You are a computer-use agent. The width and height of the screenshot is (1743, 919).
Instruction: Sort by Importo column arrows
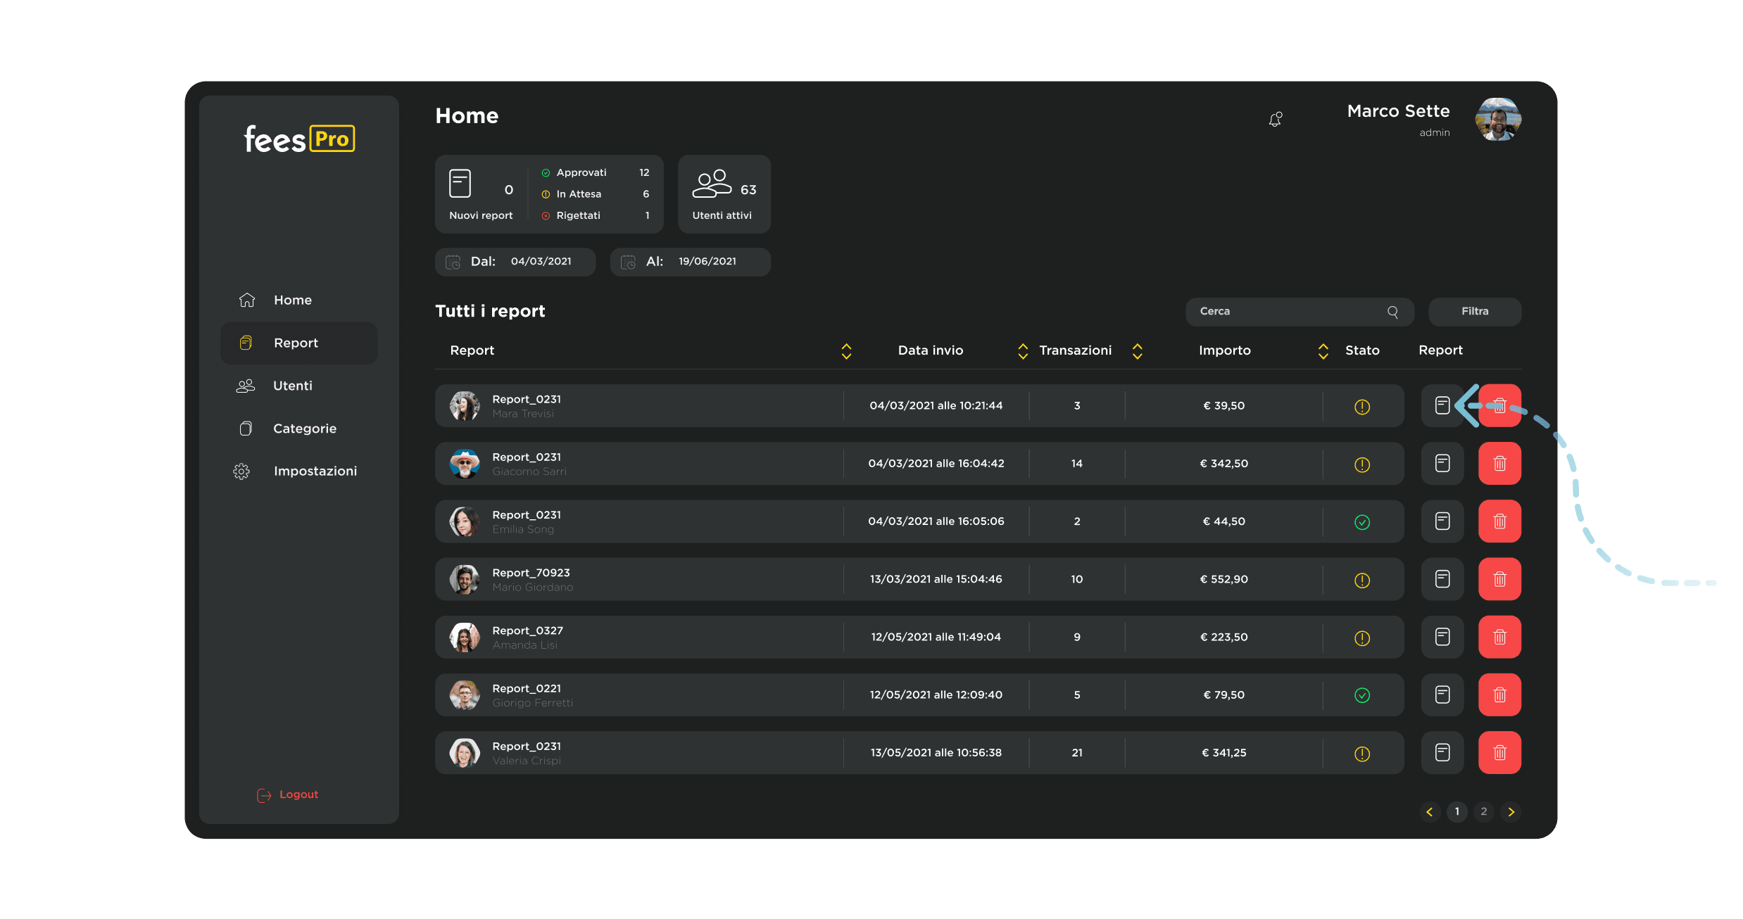tap(1323, 351)
